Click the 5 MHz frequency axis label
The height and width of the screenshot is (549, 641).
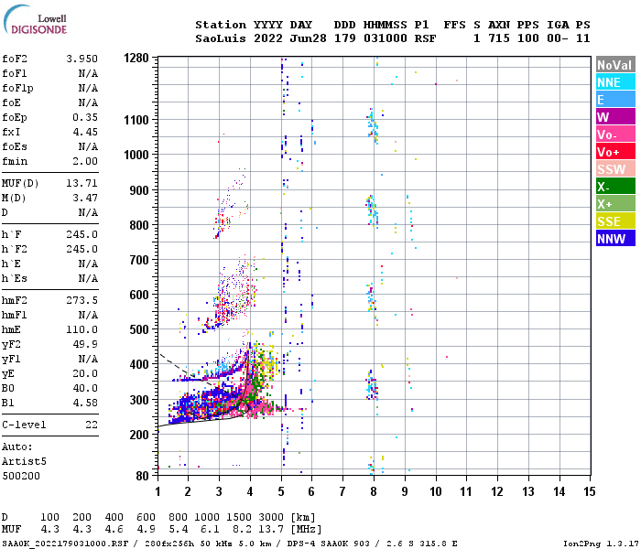pyautogui.click(x=281, y=491)
